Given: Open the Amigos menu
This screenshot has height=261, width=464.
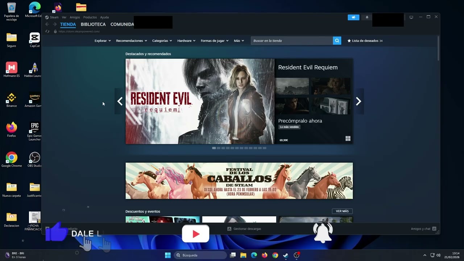Looking at the screenshot, I should click(x=75, y=17).
